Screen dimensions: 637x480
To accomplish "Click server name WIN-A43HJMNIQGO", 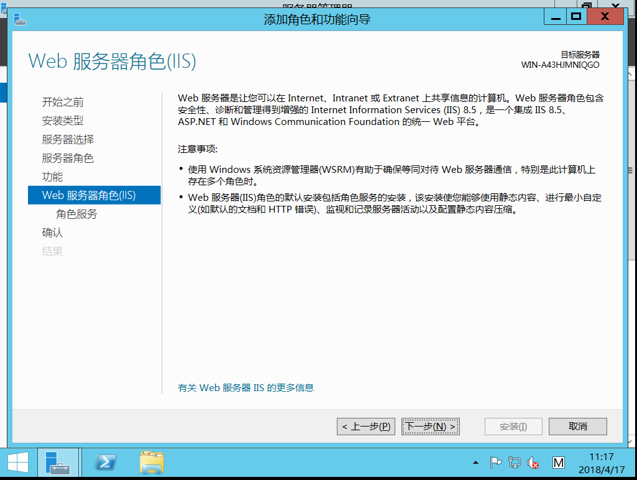I will point(560,65).
